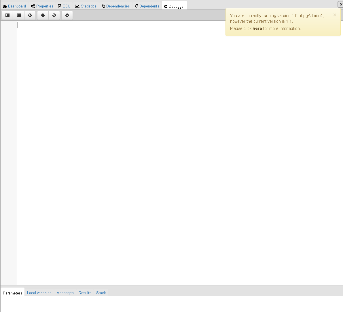View the Dependents tab
343x312 pixels.
147,6
